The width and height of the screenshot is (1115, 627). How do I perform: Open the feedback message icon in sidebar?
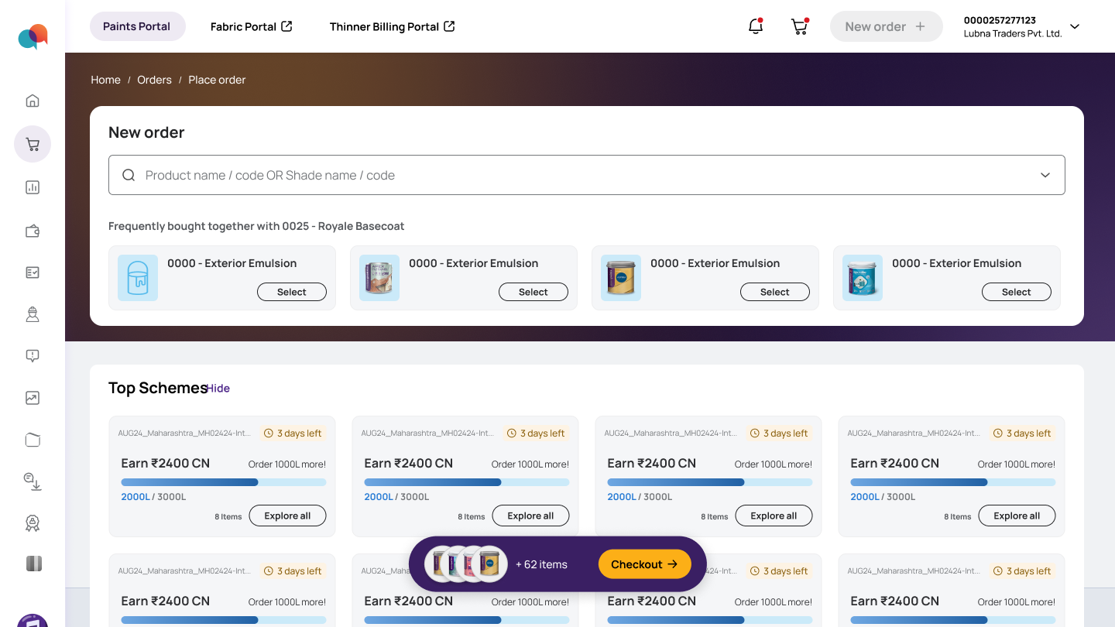[x=33, y=356]
